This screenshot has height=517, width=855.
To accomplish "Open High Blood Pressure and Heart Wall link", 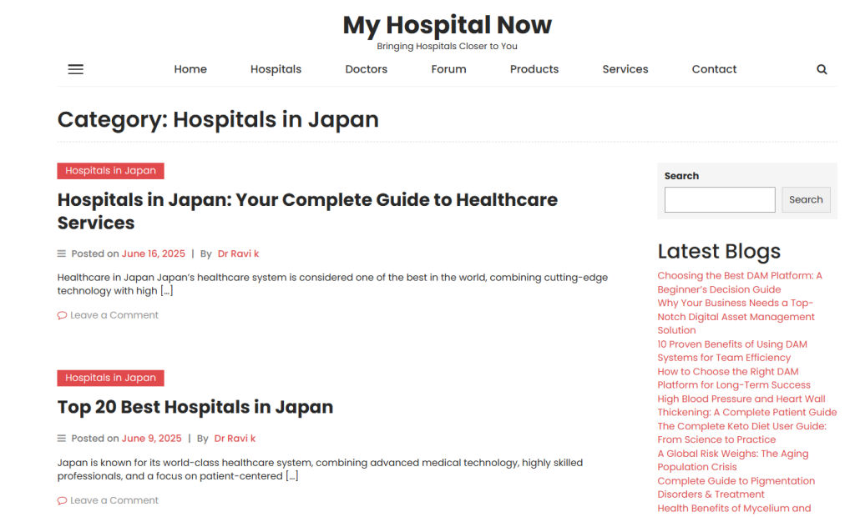I will [x=747, y=406].
